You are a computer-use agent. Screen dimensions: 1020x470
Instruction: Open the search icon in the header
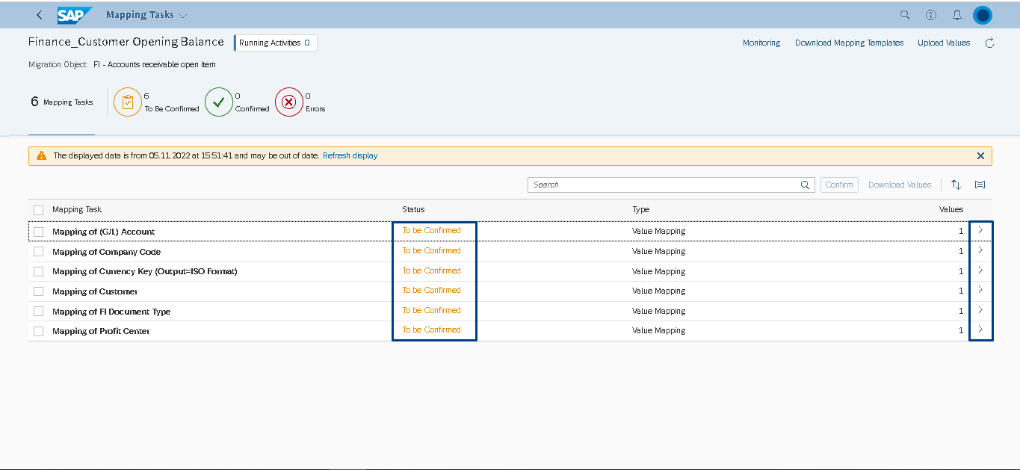click(x=905, y=15)
